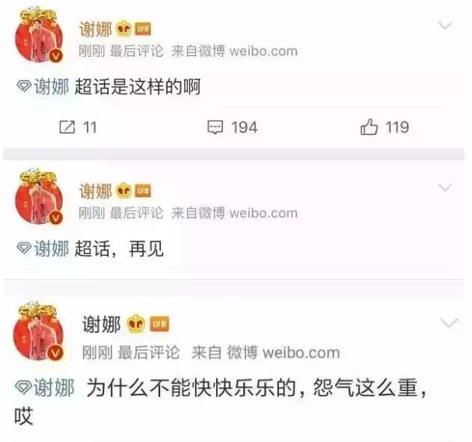
Task: Tap super topic diamond icon in first post
Action: (x=24, y=87)
